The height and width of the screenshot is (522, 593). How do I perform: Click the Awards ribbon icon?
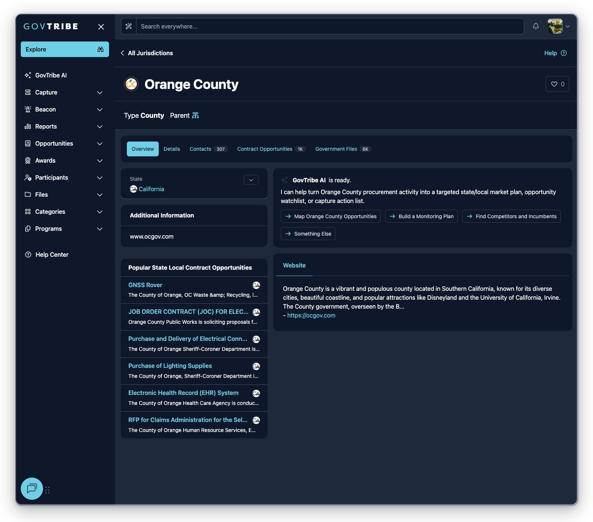[x=28, y=160]
